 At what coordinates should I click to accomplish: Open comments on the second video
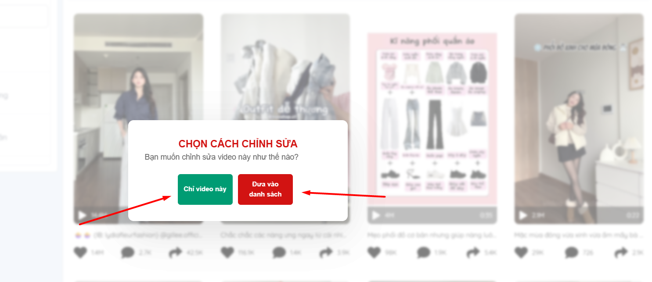click(x=279, y=253)
